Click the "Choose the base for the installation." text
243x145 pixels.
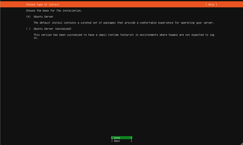(x=54, y=11)
